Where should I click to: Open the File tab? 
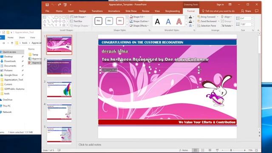(x=47, y=11)
